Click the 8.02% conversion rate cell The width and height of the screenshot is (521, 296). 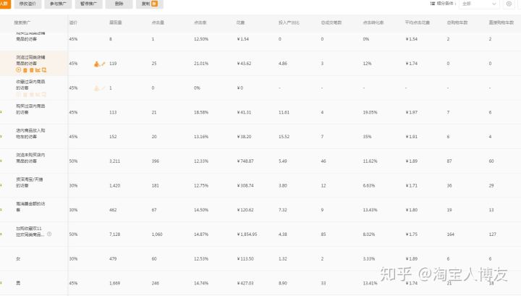369,234
